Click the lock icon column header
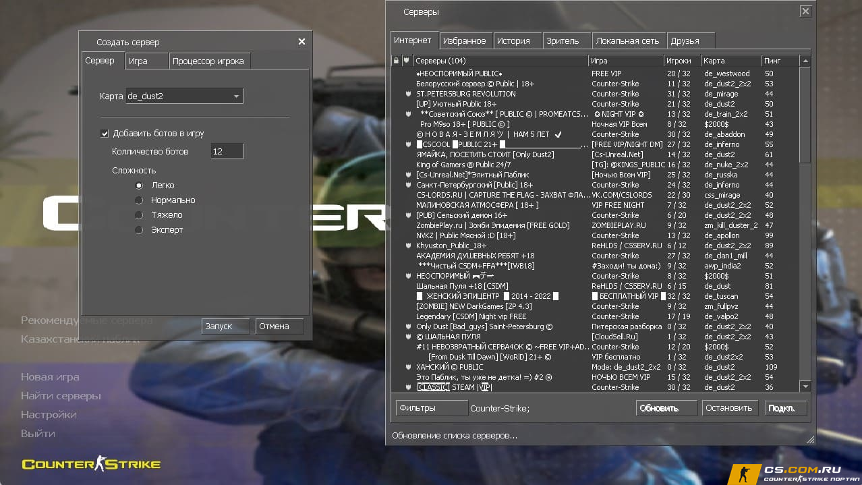Screen dimensions: 862x485 click(397, 60)
